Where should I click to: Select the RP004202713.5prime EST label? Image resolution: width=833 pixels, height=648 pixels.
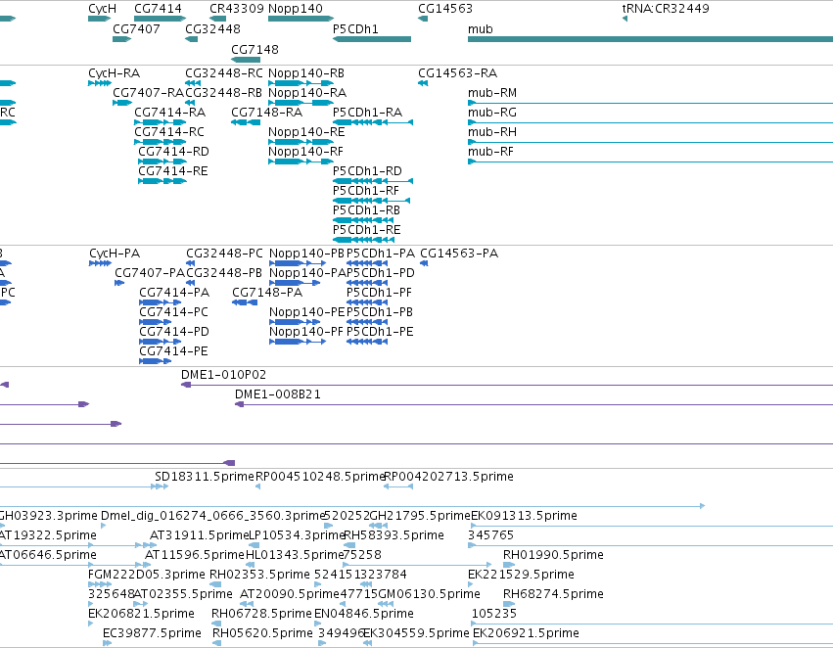click(448, 477)
